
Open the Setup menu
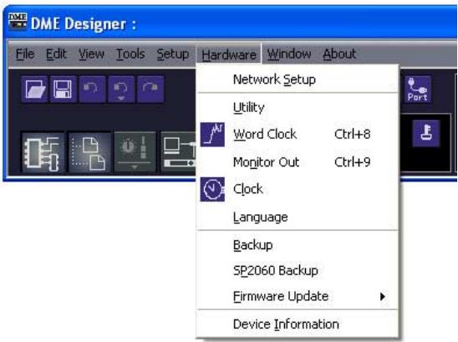tap(173, 54)
